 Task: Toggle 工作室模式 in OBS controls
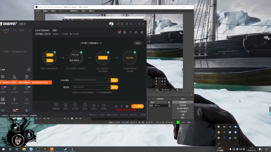[x=183, y=111]
